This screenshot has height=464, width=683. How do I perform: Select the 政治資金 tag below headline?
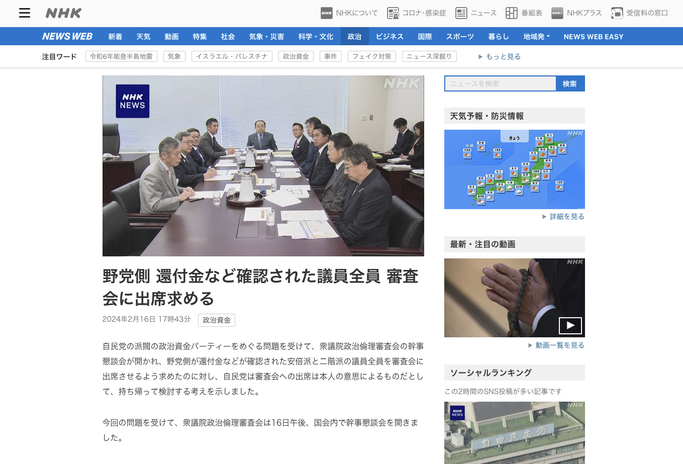(217, 320)
